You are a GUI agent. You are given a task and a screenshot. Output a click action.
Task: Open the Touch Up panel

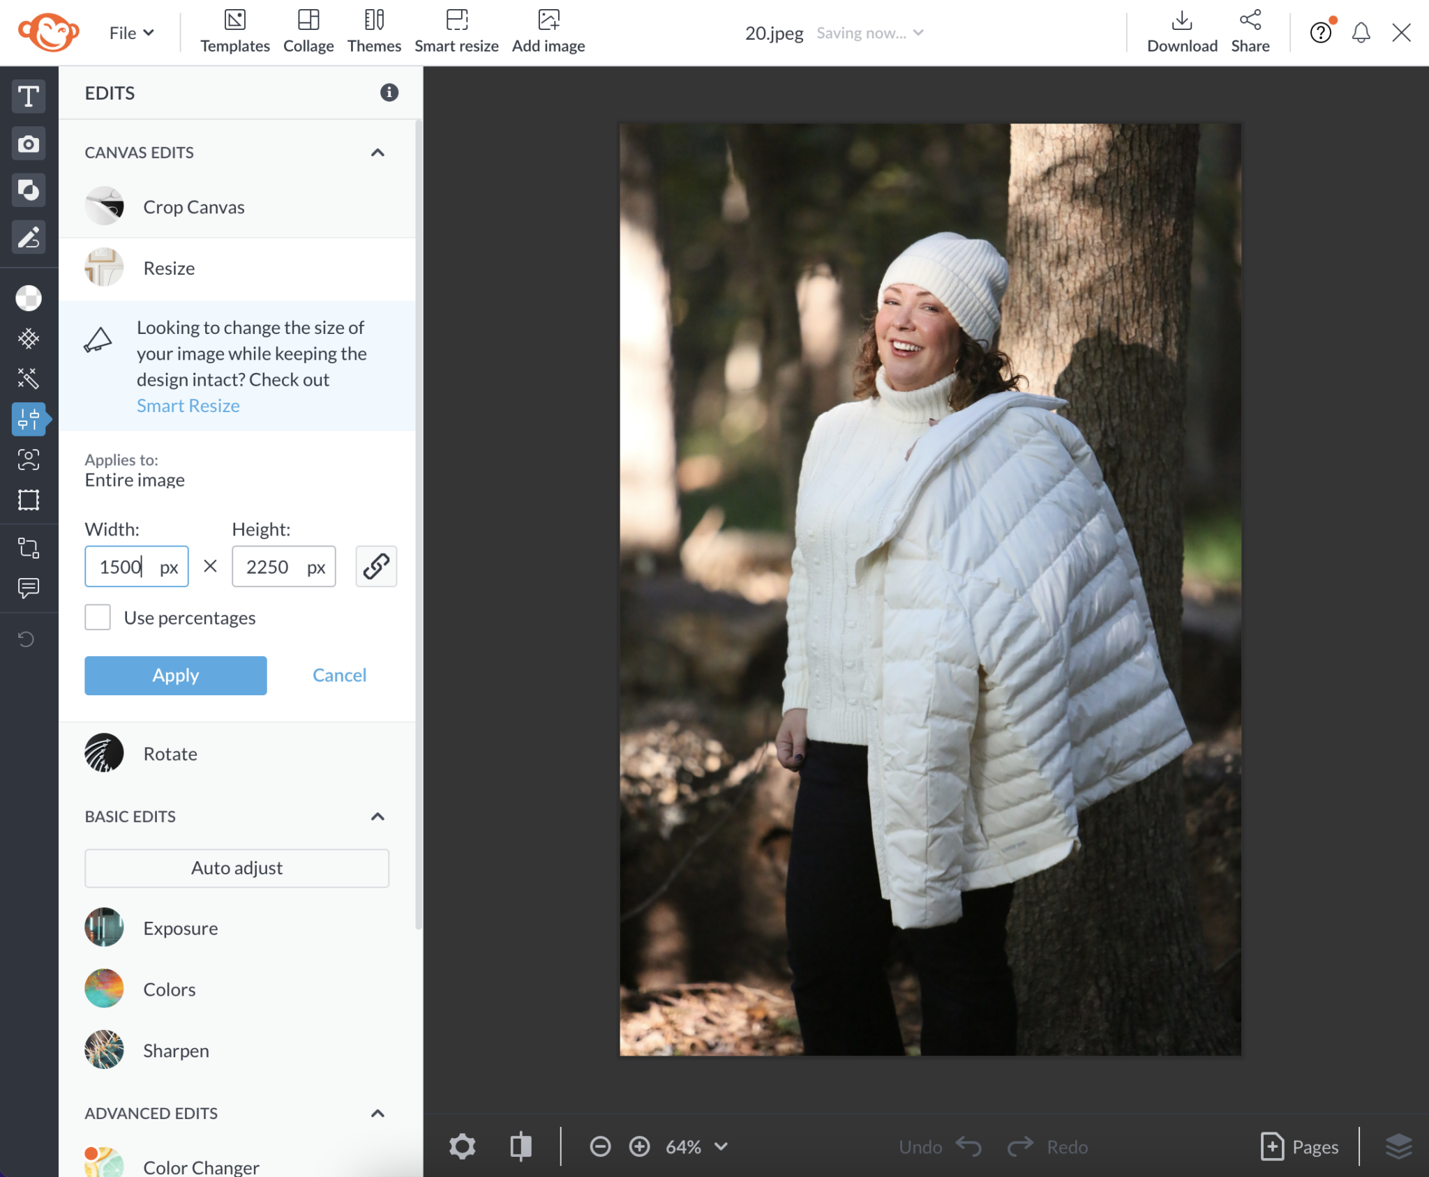pyautogui.click(x=29, y=460)
